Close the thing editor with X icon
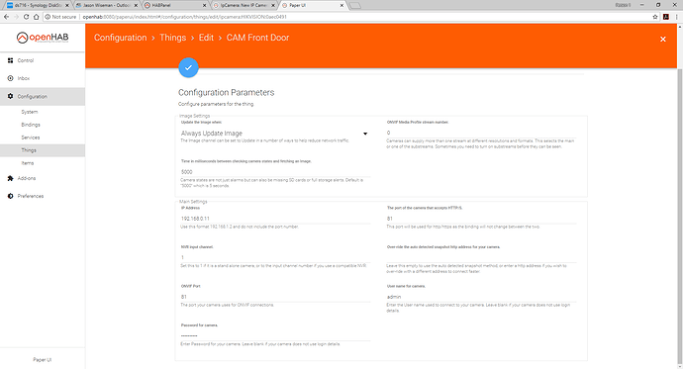683x369 pixels. [x=662, y=40]
